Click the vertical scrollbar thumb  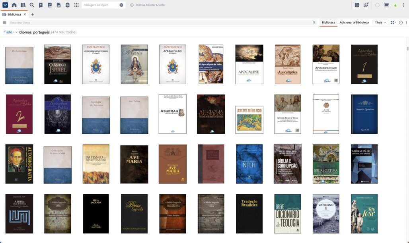pos(407,49)
